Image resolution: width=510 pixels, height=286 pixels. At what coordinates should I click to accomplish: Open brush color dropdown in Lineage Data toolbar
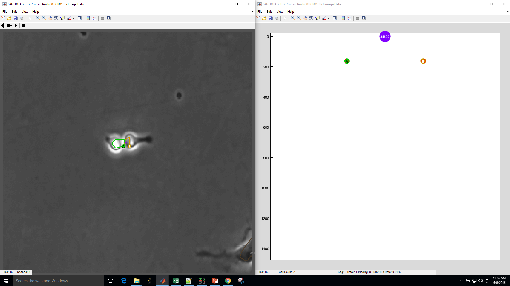click(x=329, y=18)
